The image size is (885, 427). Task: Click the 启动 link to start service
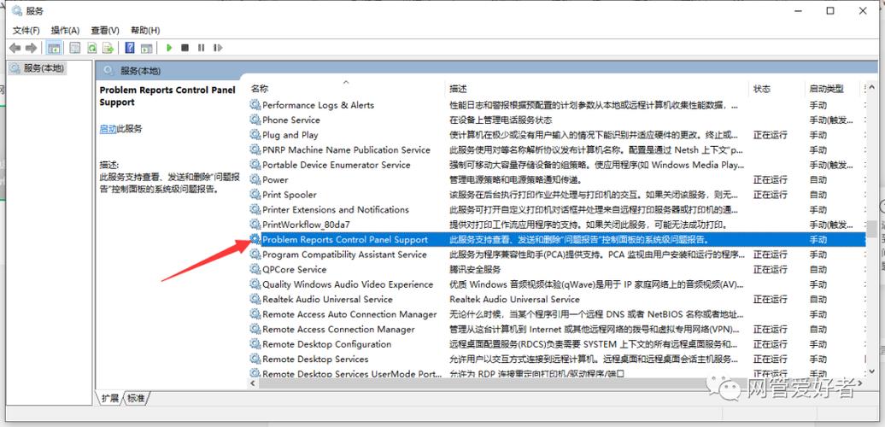(x=108, y=129)
